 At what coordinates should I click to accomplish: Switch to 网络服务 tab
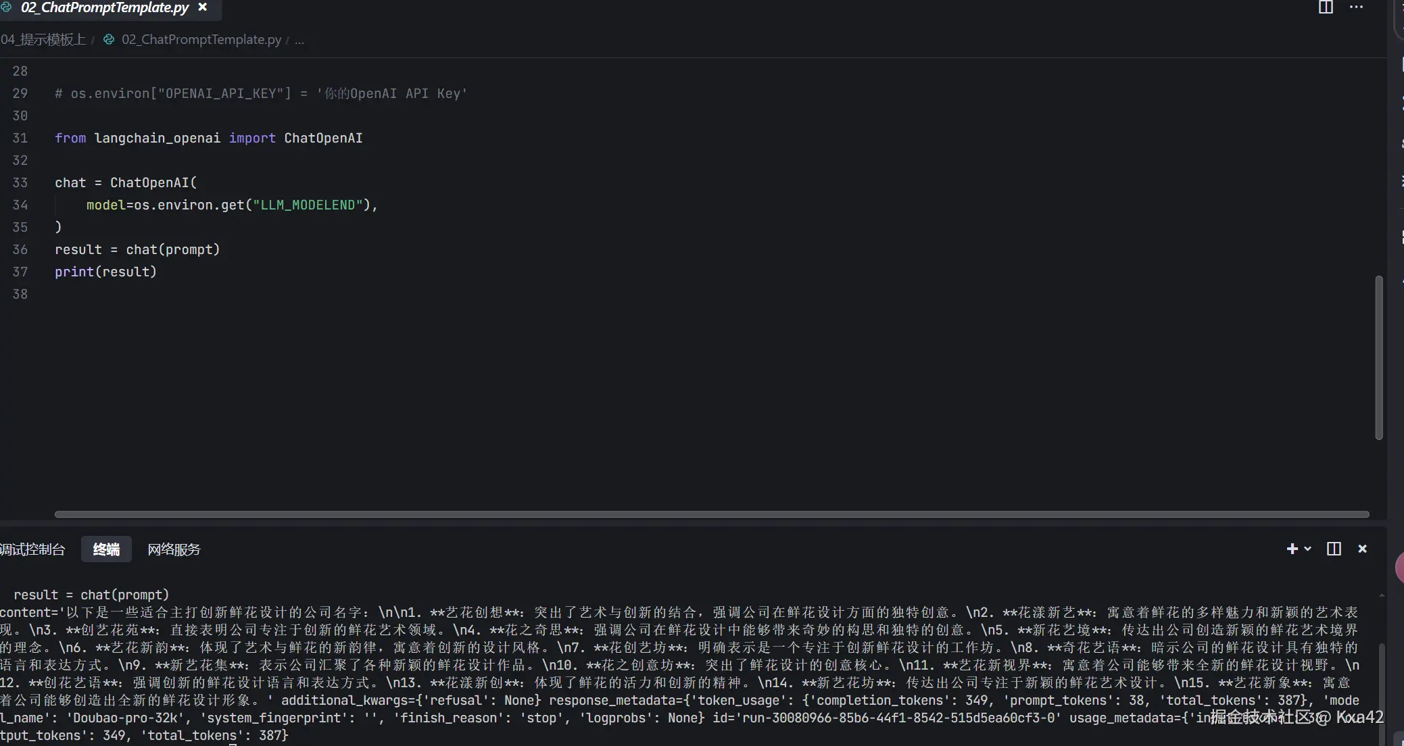tap(174, 549)
